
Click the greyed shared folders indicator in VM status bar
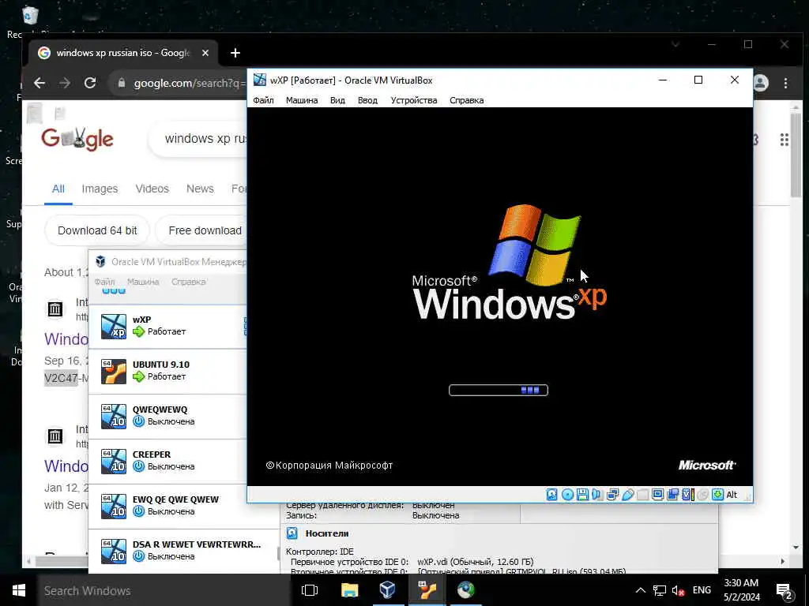click(642, 495)
